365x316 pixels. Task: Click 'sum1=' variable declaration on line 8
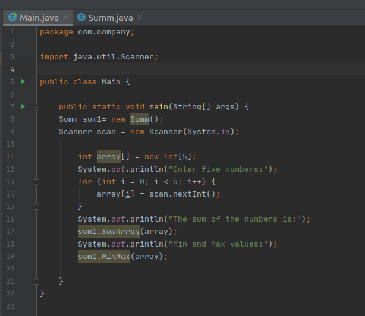click(x=95, y=119)
